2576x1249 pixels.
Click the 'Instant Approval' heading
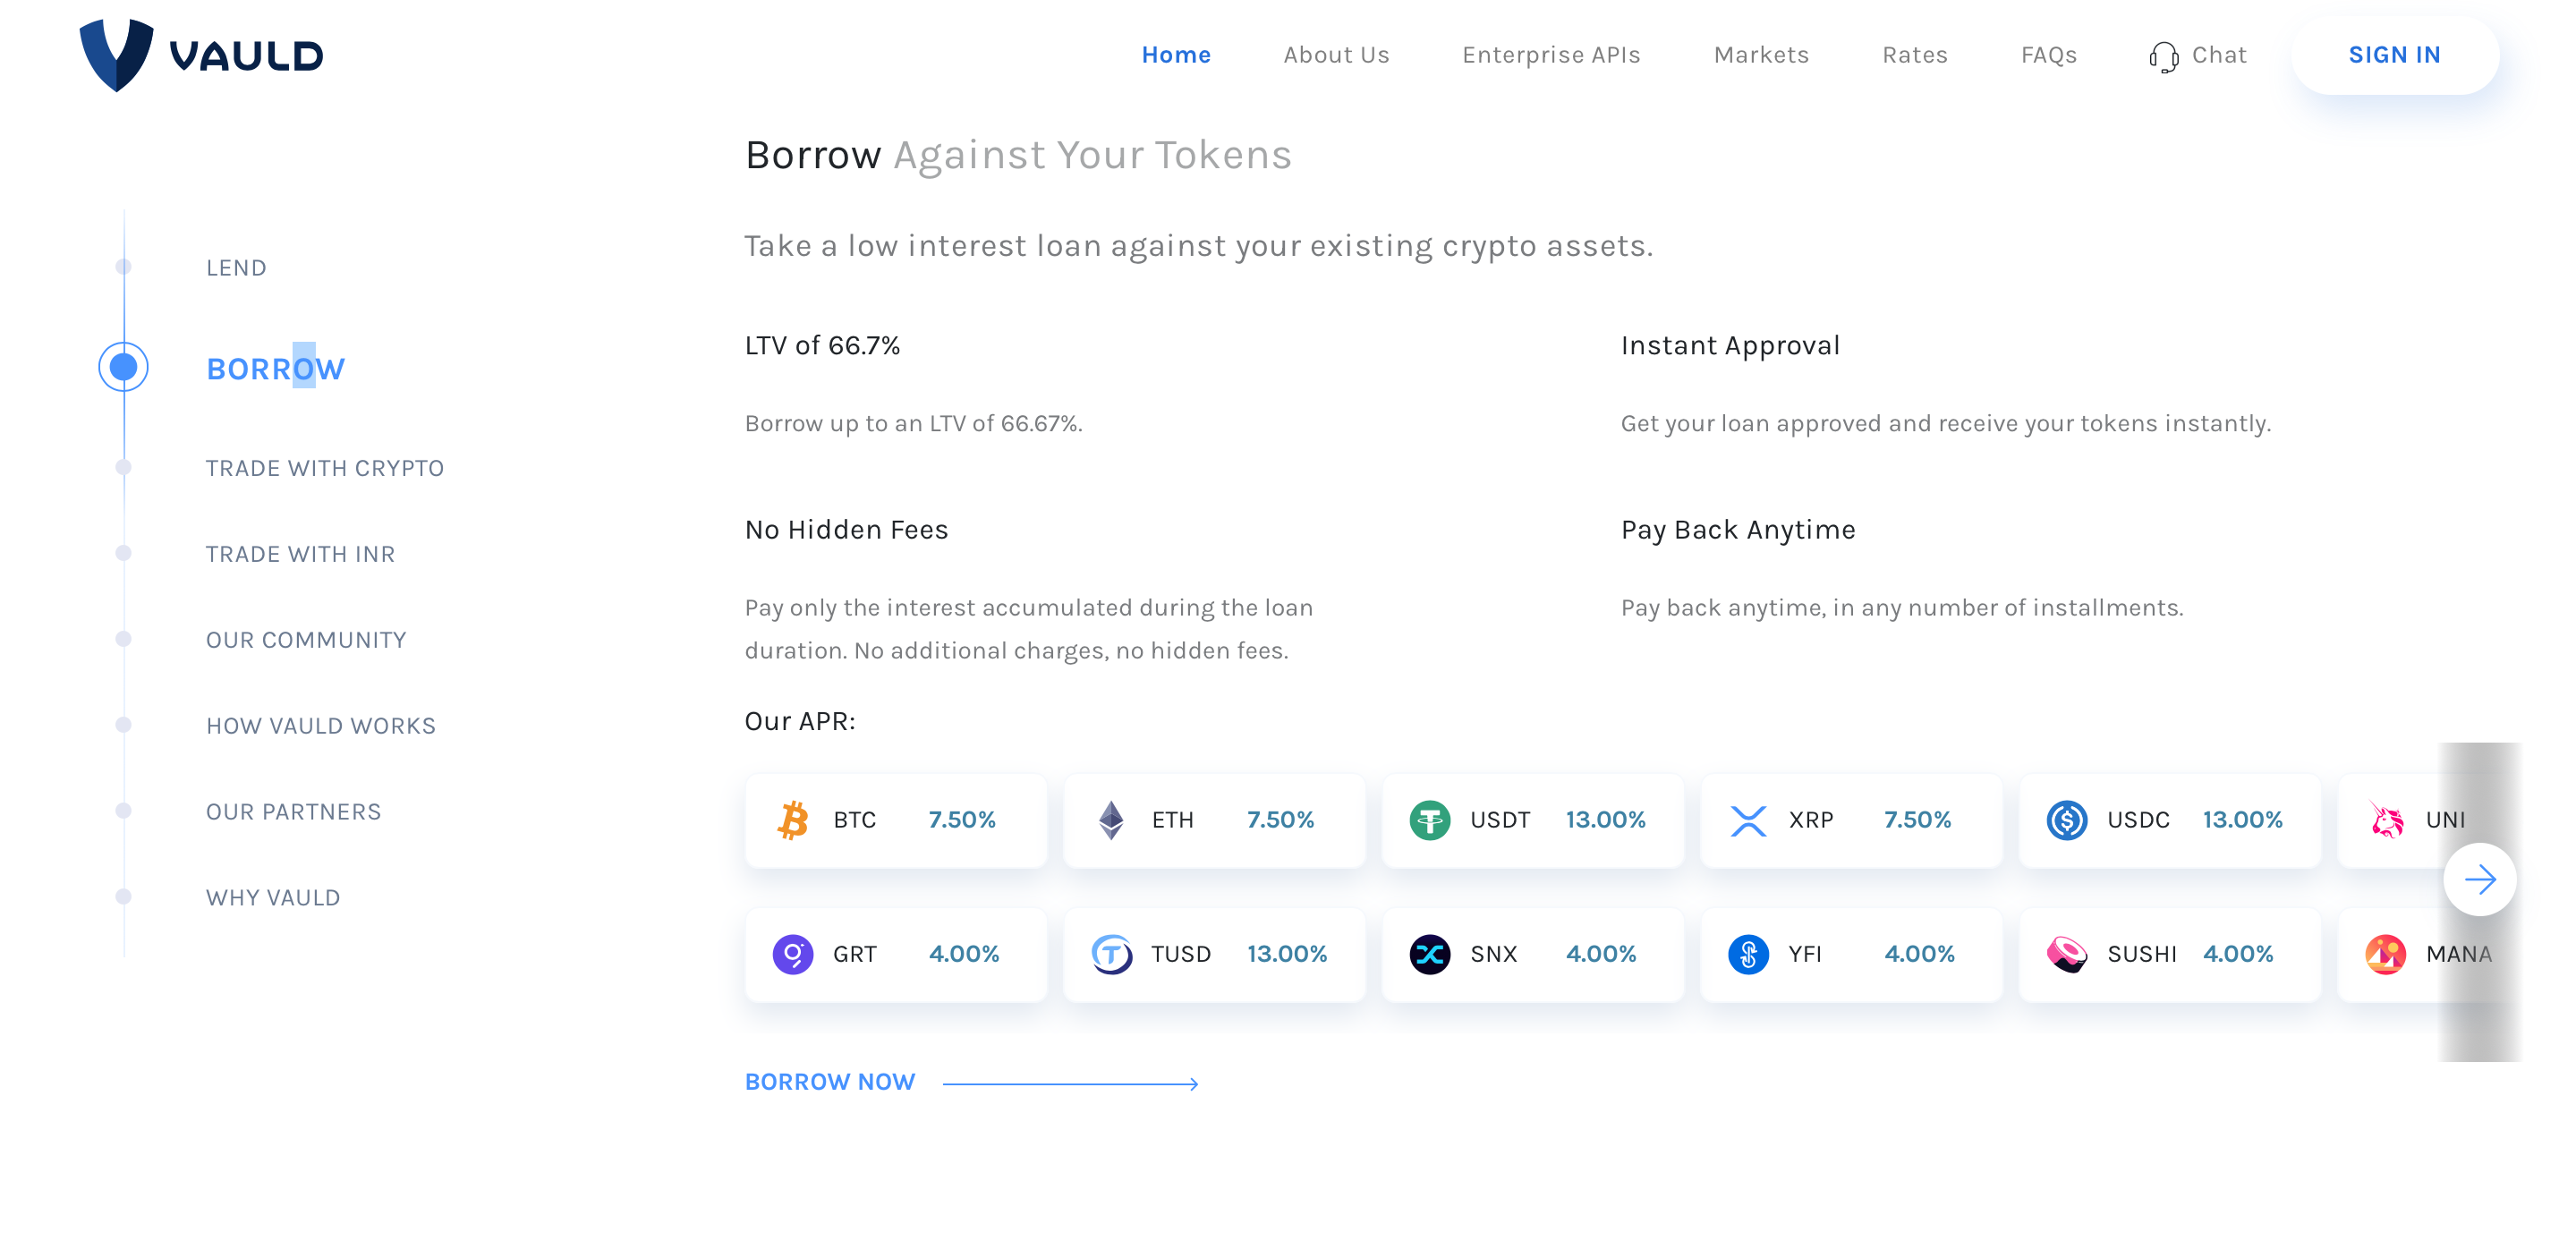coord(1730,346)
